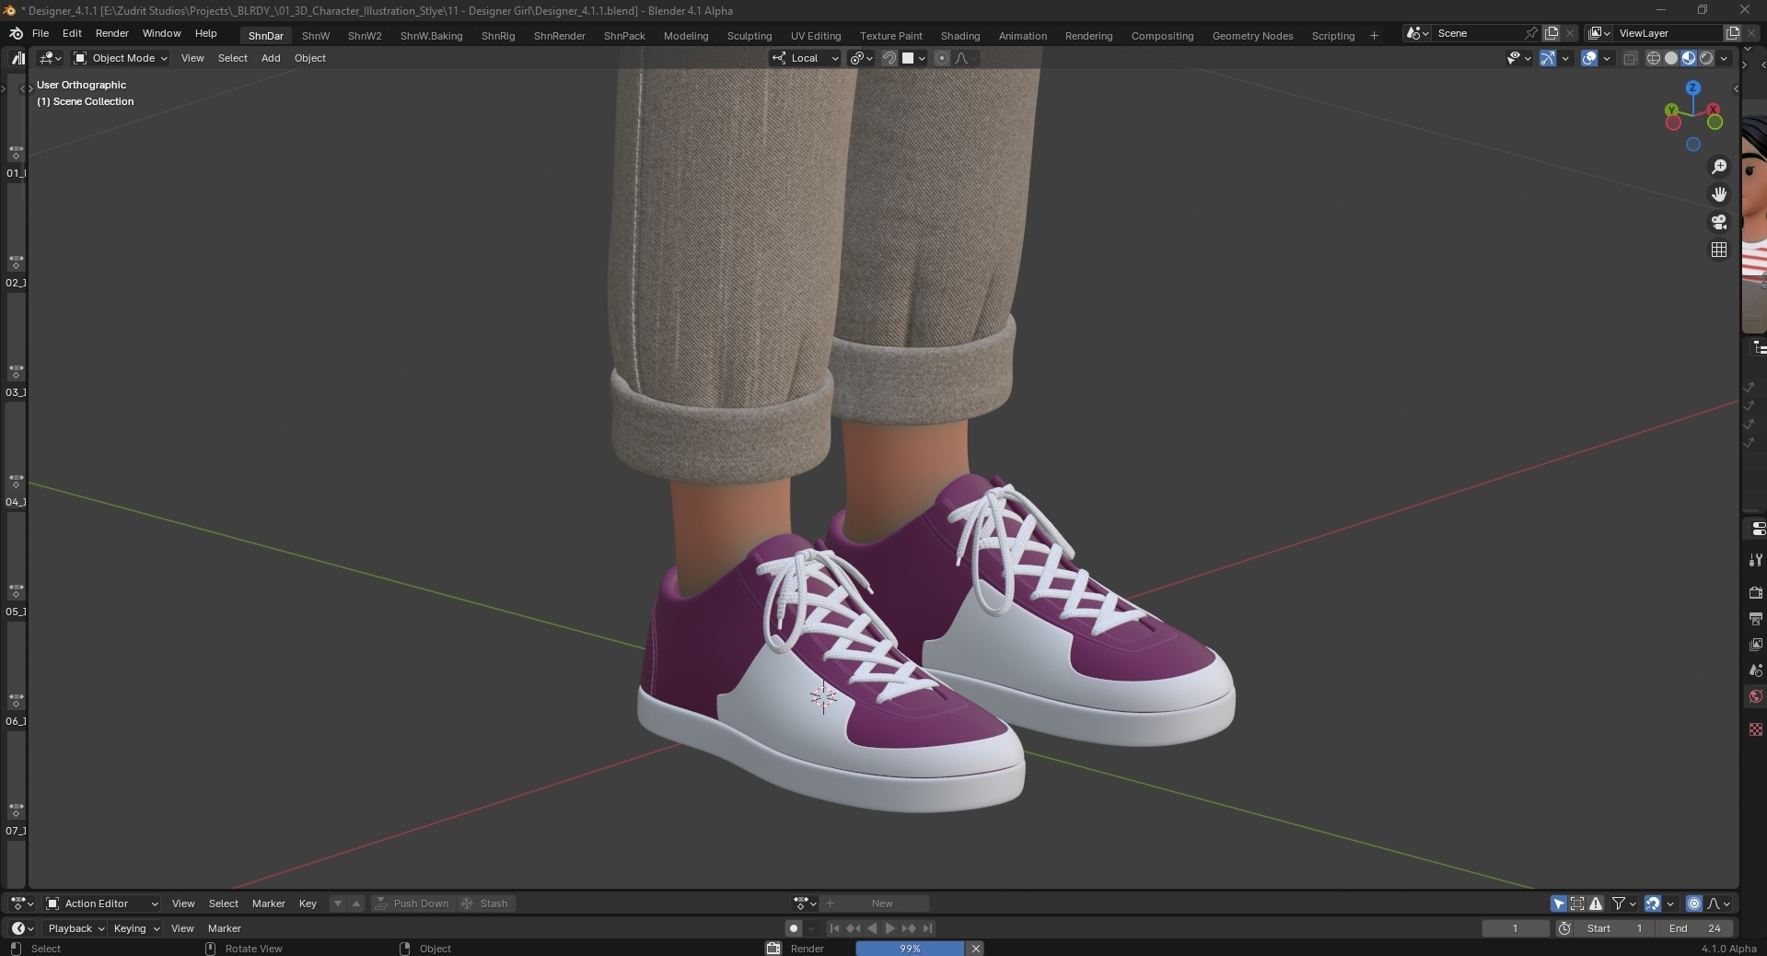Expand viewport shading options arrow
Screen dimensions: 1767x956
[1724, 58]
